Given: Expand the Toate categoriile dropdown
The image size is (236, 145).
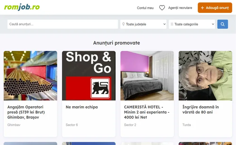Looking at the screenshot, I should (192, 24).
